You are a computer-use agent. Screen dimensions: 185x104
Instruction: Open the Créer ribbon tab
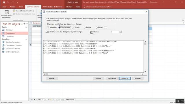pyautogui.click(x=21, y=7)
